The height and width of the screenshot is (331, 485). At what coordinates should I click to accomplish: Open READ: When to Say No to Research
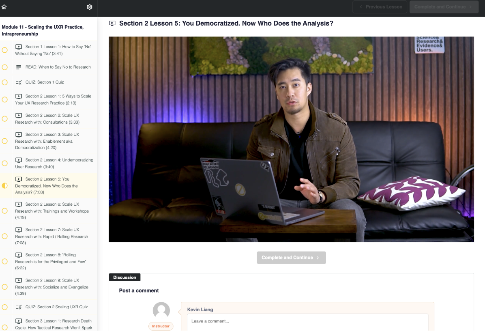point(49,67)
